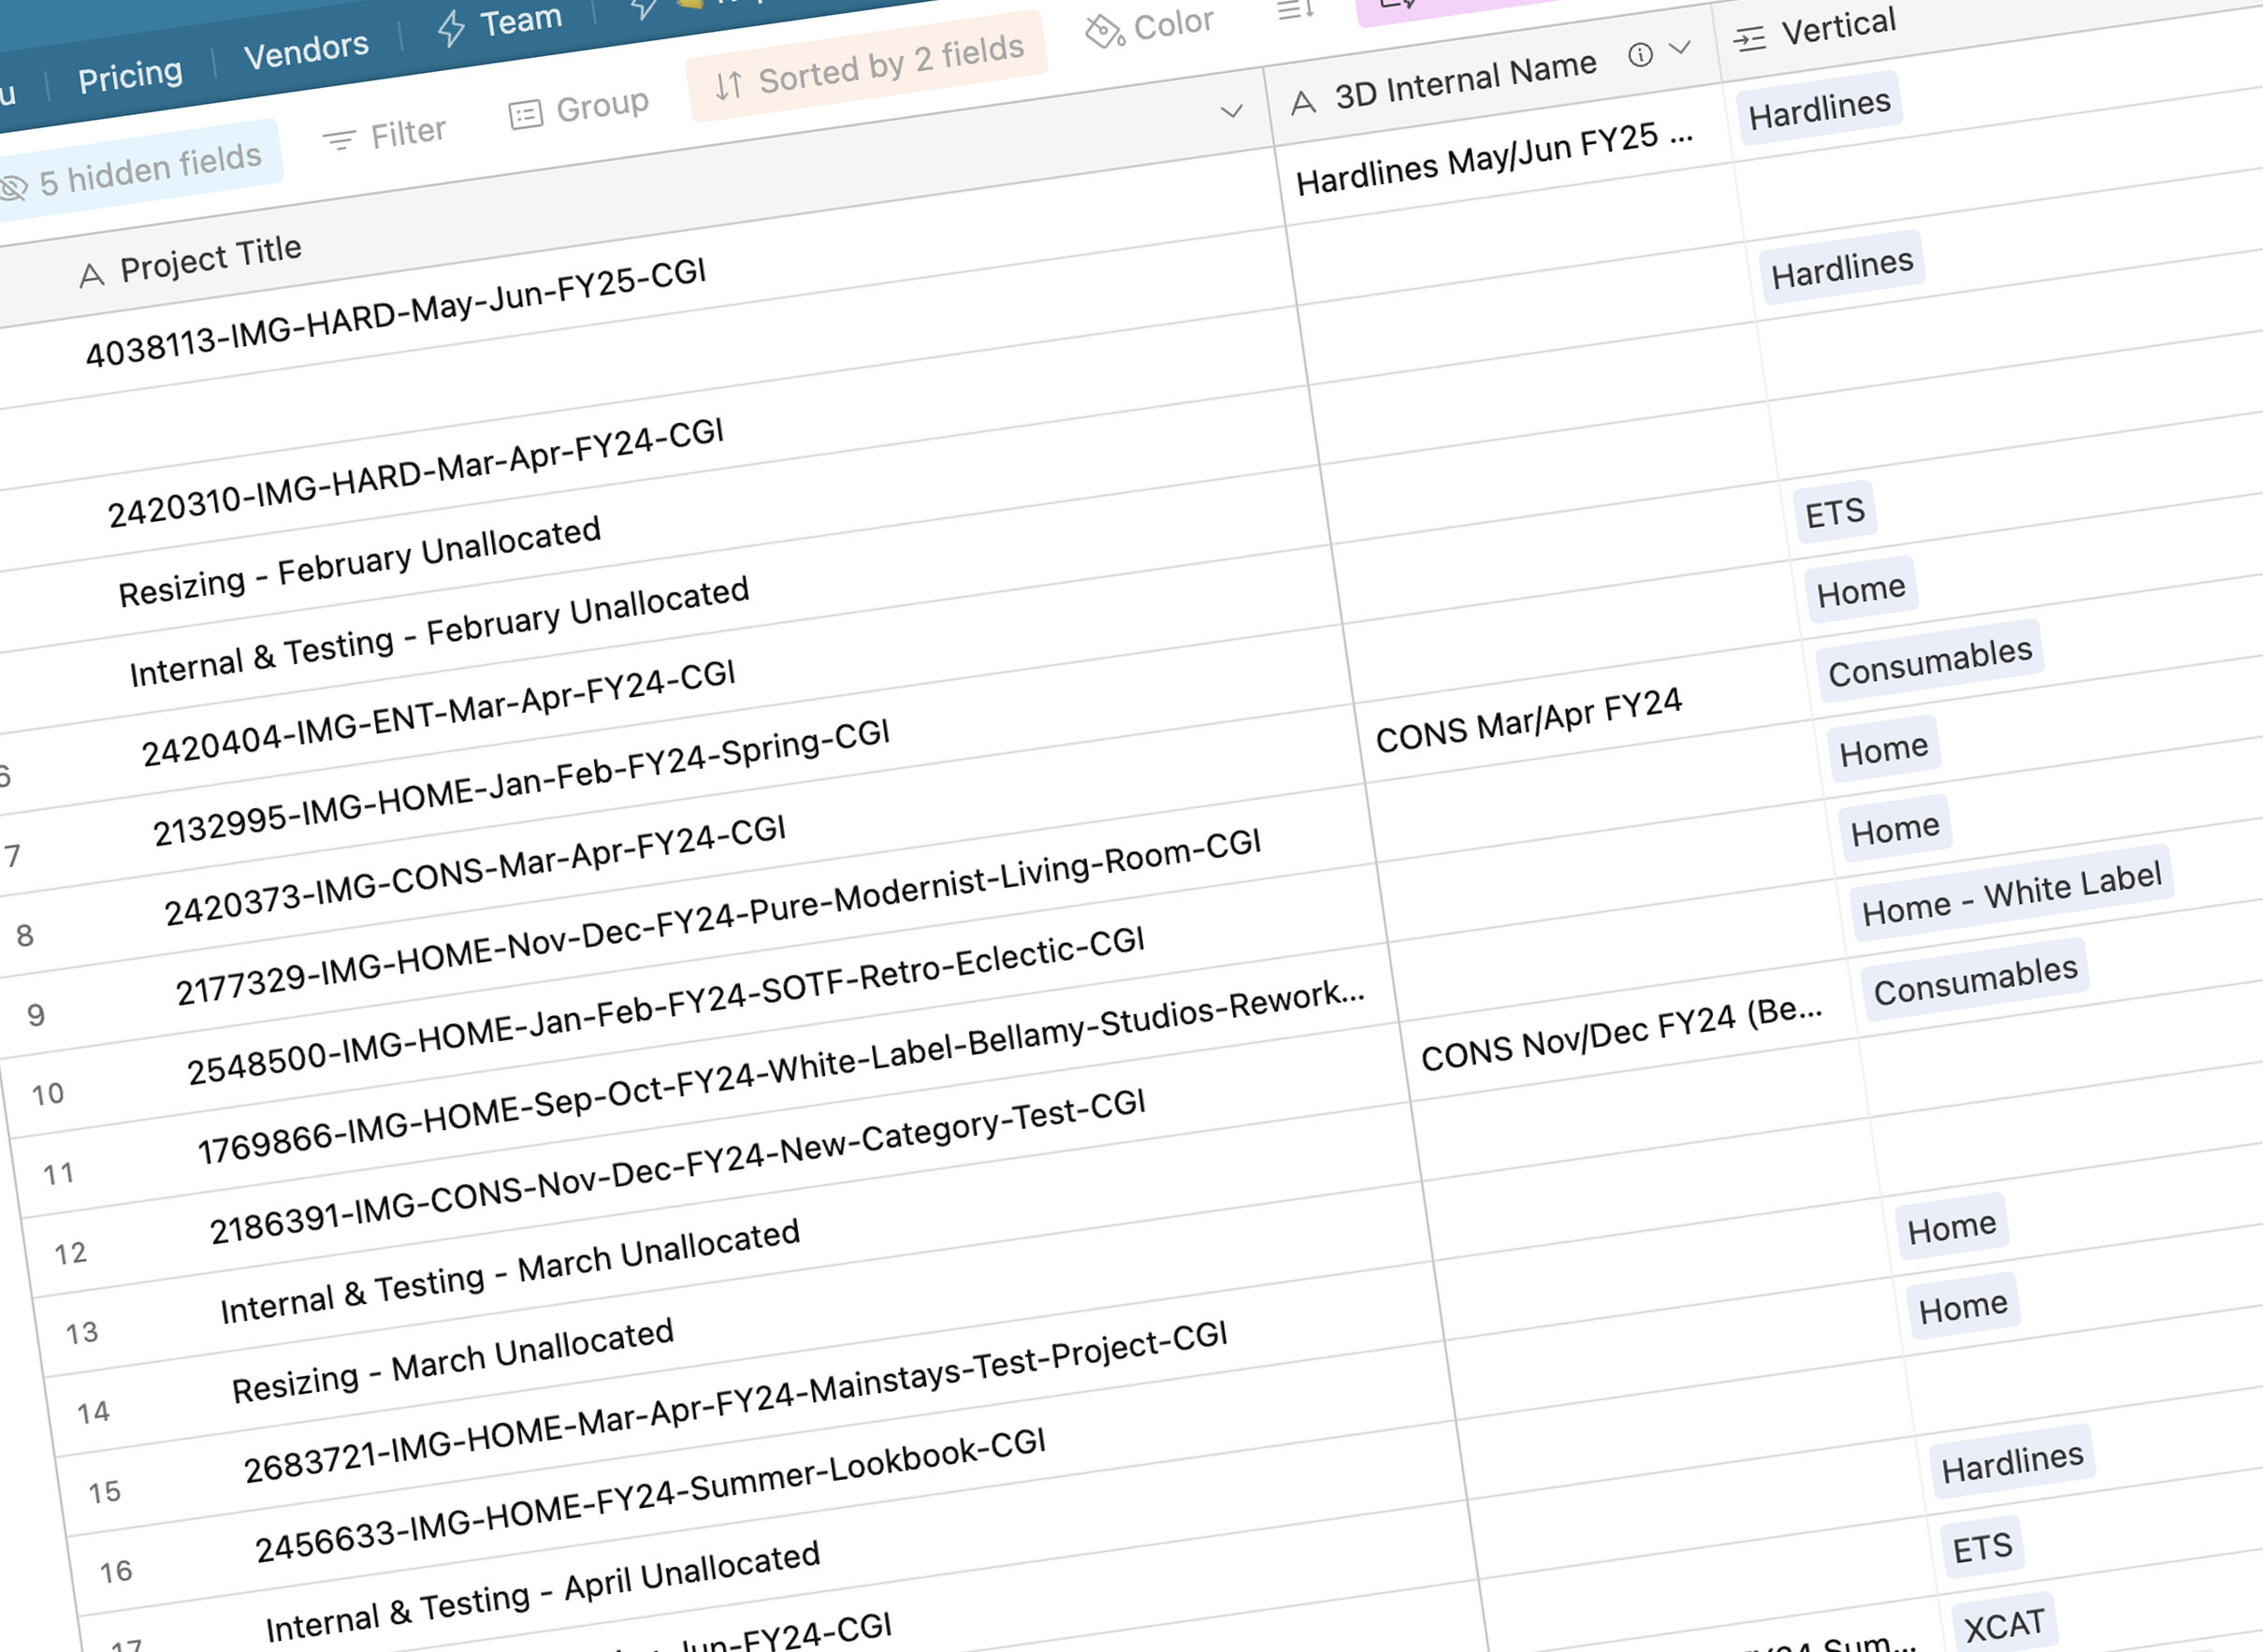This screenshot has width=2263, height=1652.
Task: Click the row height icon
Action: tap(1294, 11)
